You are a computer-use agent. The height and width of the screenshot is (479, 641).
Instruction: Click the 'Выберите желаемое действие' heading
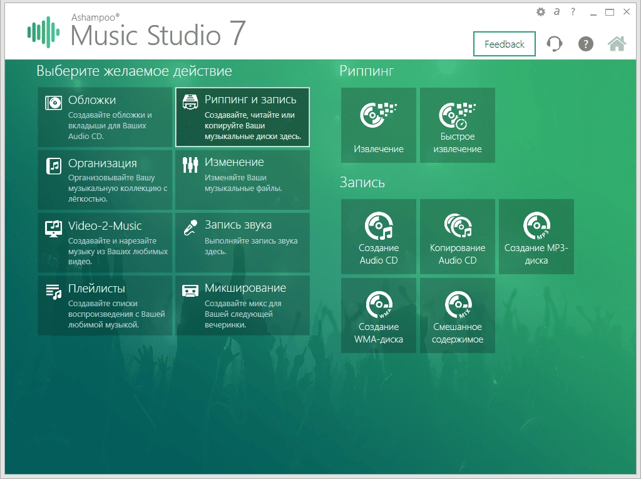pos(134,71)
